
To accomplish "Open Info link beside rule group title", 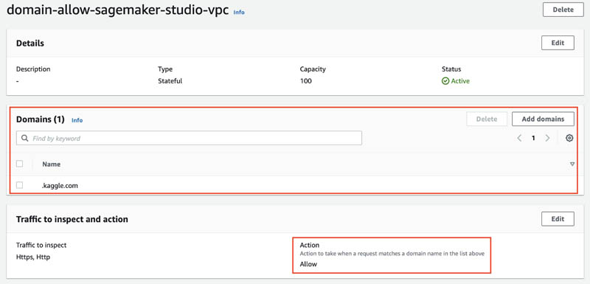I will 239,12.
